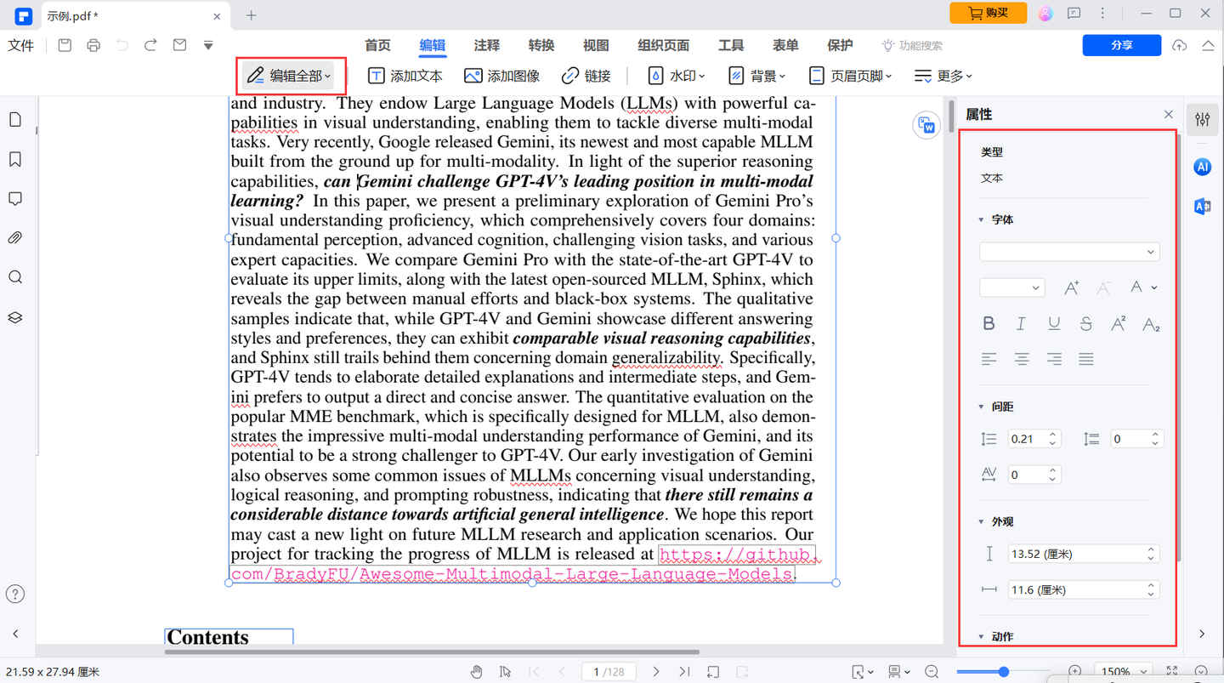Click the save file icon
Viewport: 1224px width, 683px height.
(65, 45)
